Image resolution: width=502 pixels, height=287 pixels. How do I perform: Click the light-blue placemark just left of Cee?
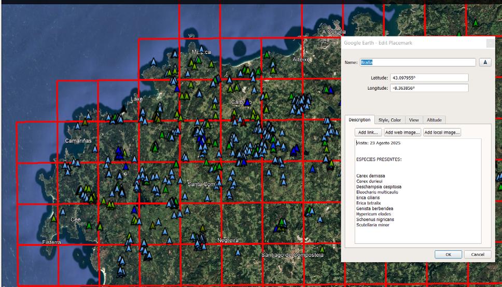pyautogui.click(x=62, y=212)
